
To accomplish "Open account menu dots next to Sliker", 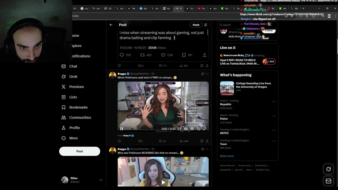I will 101,180.
